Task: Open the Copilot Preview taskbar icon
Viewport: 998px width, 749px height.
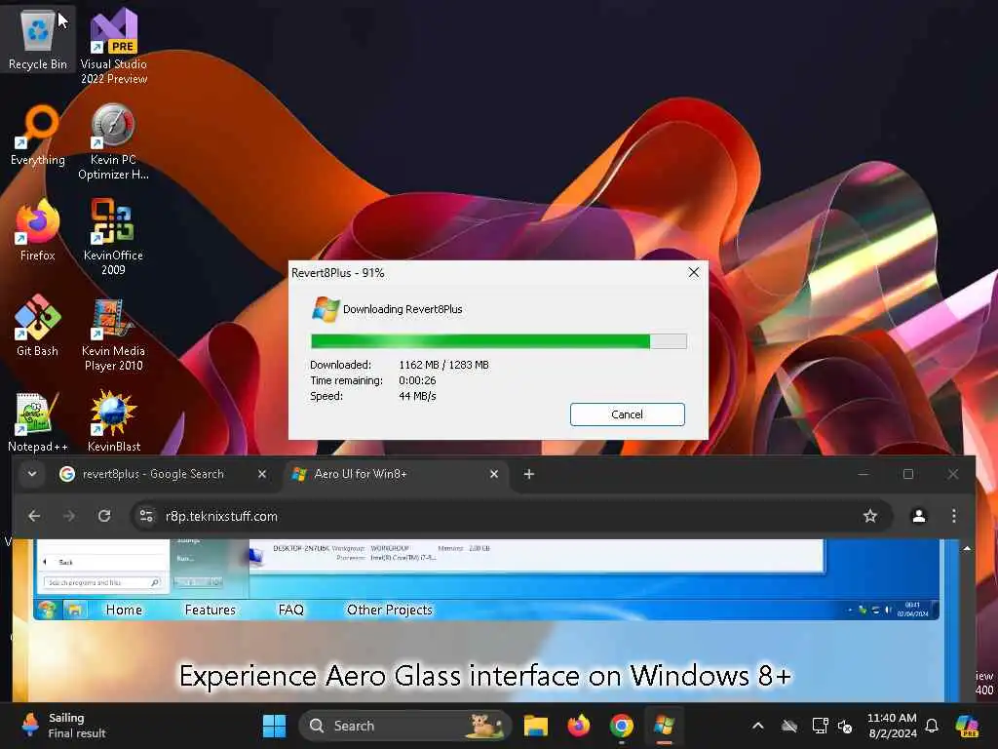Action: point(968,726)
